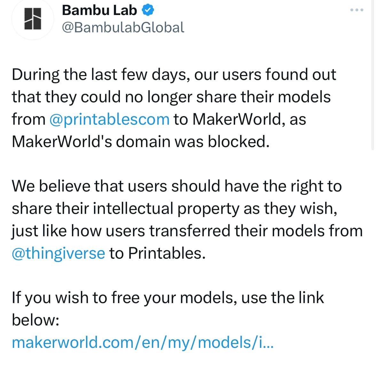The image size is (377, 368).
Task: Click the phrase "intellectual property"
Action: click(166, 209)
